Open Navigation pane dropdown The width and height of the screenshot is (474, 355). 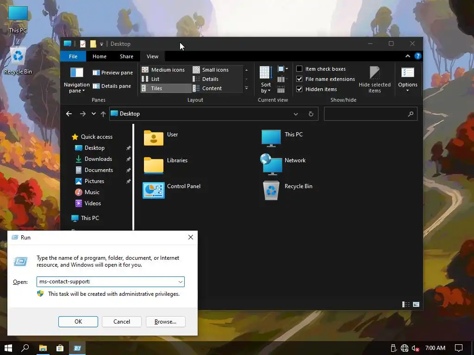coord(77,80)
